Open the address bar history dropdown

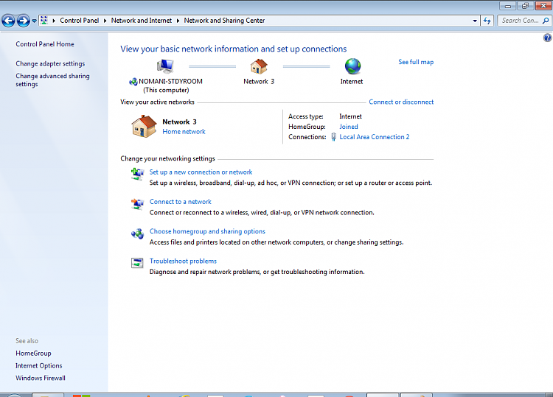475,21
